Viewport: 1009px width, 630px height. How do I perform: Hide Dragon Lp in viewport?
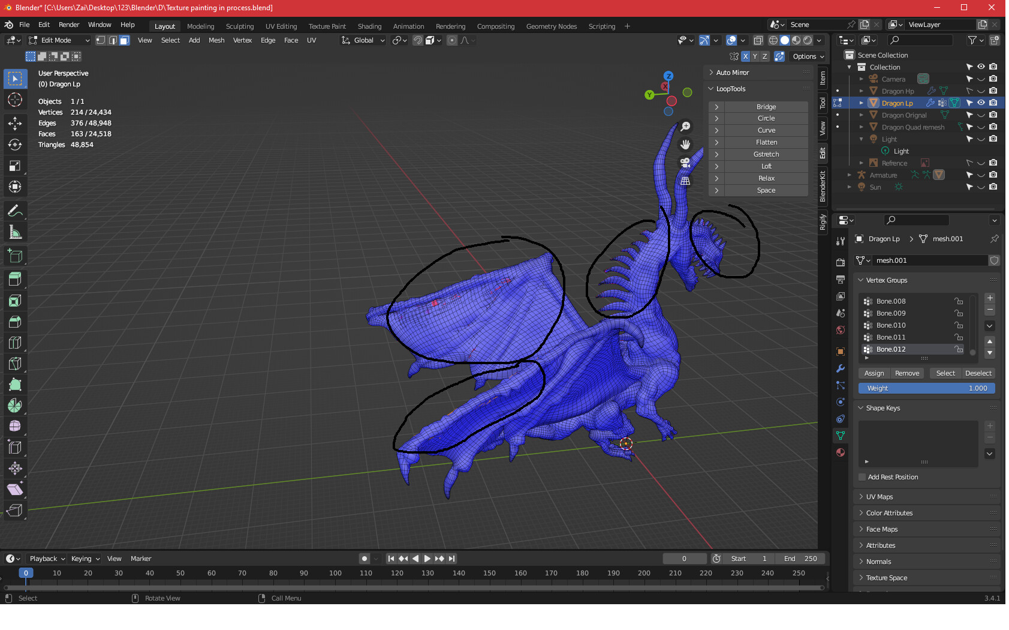click(x=981, y=103)
